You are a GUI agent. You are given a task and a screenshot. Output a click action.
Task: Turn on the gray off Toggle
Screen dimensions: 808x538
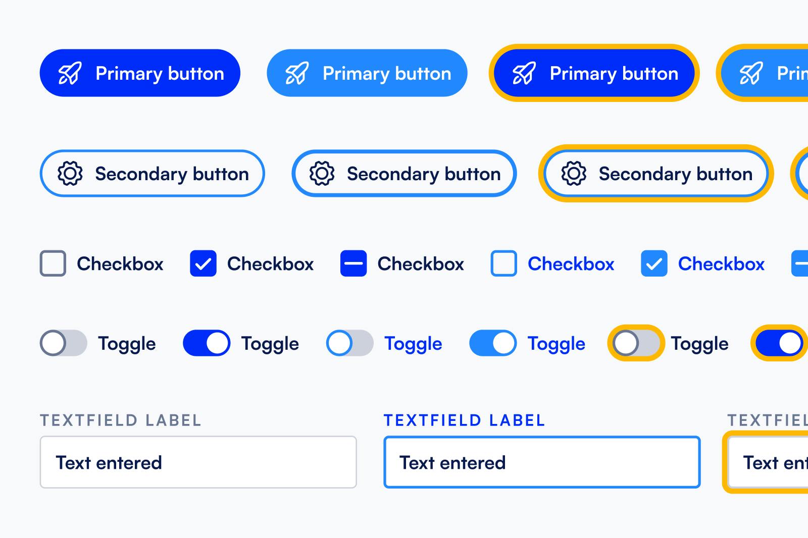point(63,343)
